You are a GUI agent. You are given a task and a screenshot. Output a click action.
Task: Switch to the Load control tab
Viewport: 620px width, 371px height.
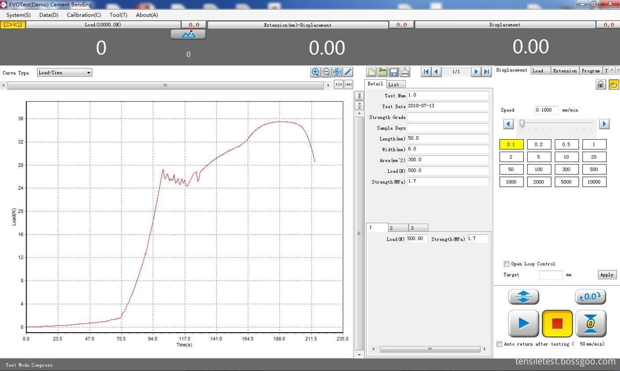(x=541, y=70)
